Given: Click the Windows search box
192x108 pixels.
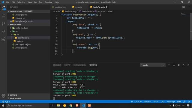Looking at the screenshot, I should pos(27,105).
